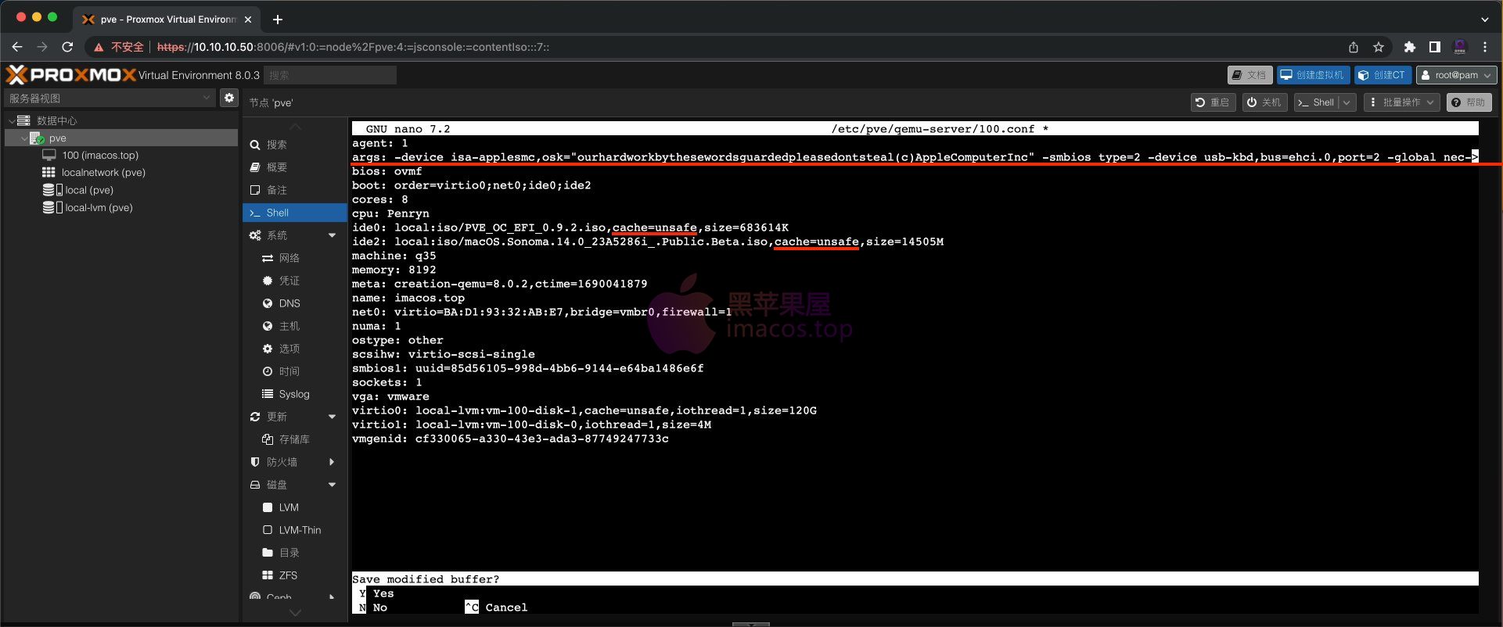Click the Proxmox logo
The height and width of the screenshot is (627, 1503).
71,75
